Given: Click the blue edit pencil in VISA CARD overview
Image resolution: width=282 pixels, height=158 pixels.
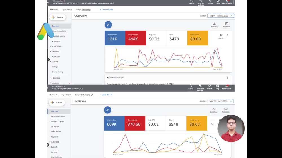Looking at the screenshot, I should click(107, 110).
